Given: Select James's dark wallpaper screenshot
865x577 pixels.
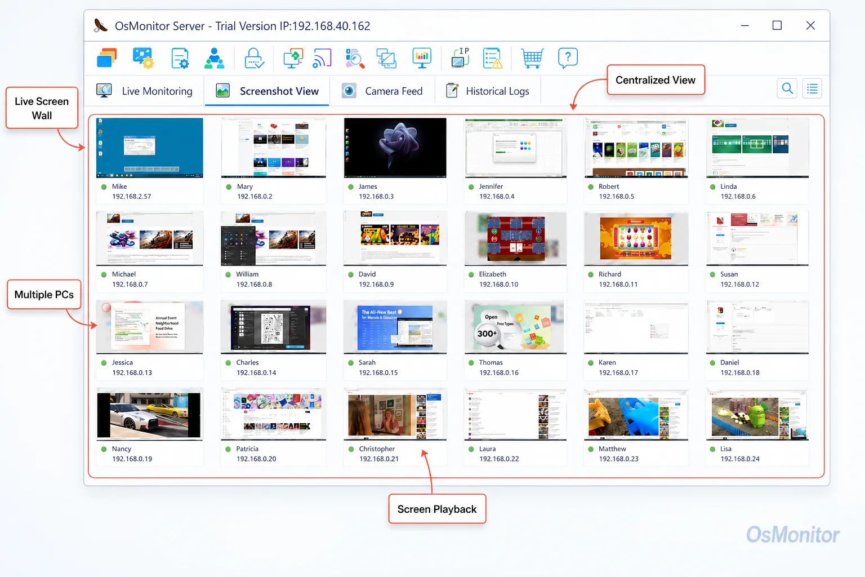Looking at the screenshot, I should [x=395, y=148].
